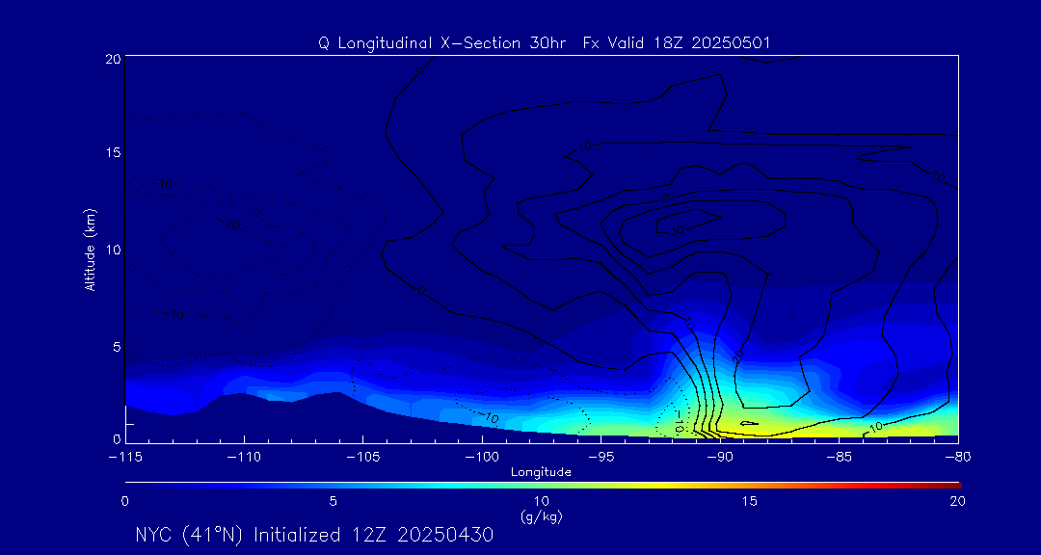The height and width of the screenshot is (555, 1041).
Task: Select longitude tick label '-105'
Action: pos(362,457)
